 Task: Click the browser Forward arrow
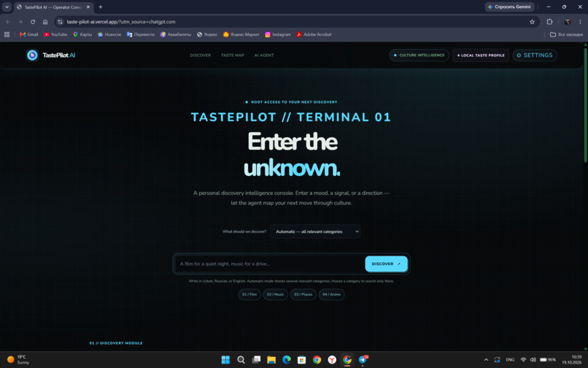pyautogui.click(x=20, y=22)
